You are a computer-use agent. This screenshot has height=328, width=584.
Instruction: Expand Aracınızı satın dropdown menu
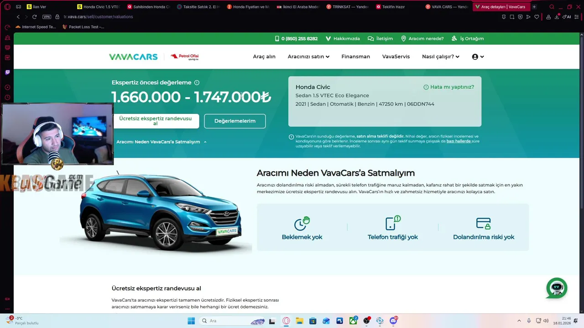[x=308, y=57]
